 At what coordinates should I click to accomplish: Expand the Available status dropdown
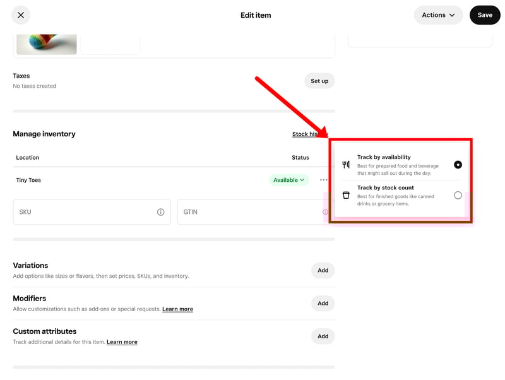[x=288, y=180]
